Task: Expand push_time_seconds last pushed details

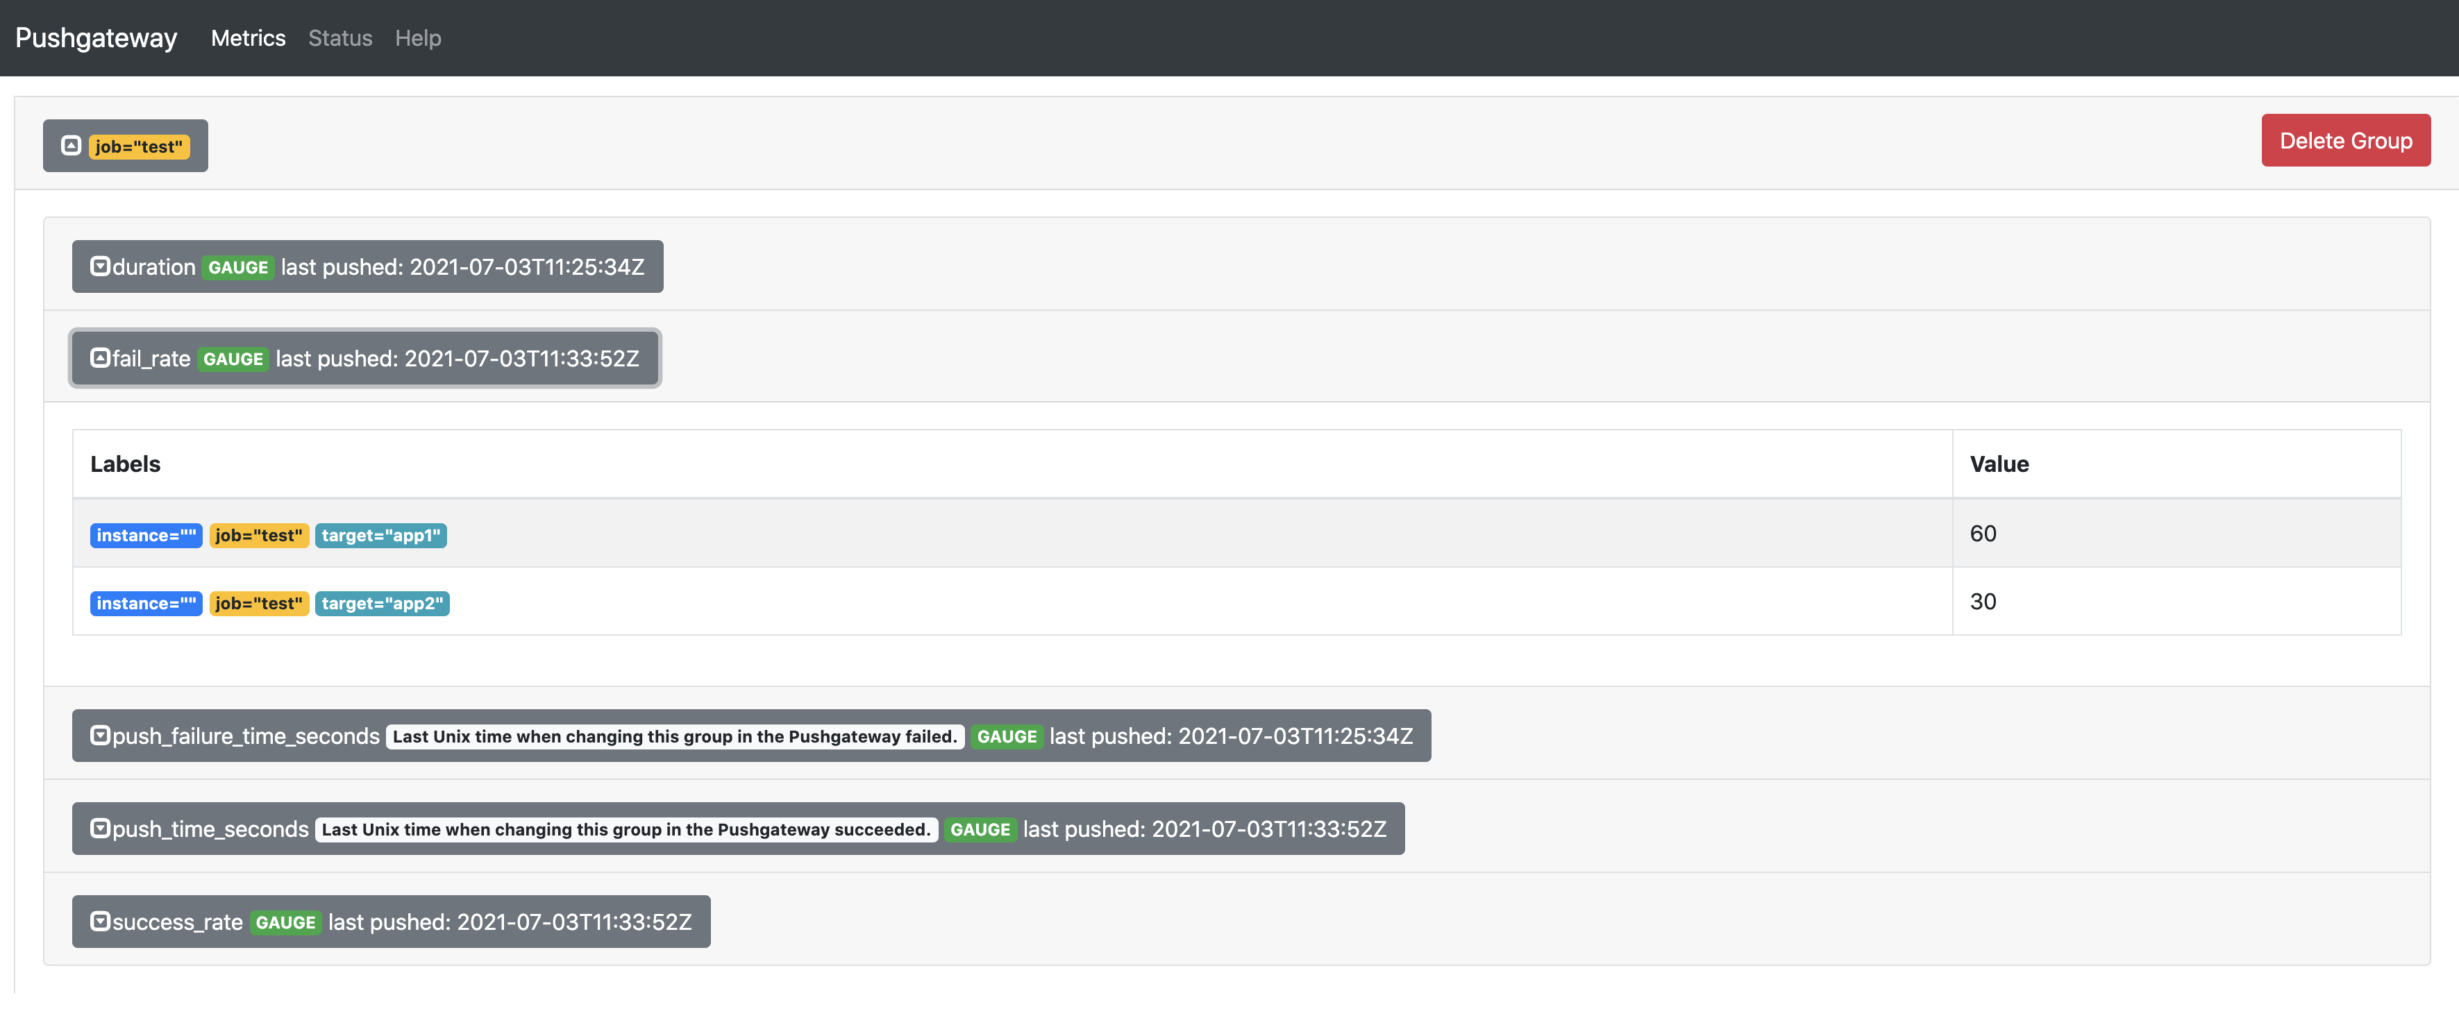Action: 1205,829
